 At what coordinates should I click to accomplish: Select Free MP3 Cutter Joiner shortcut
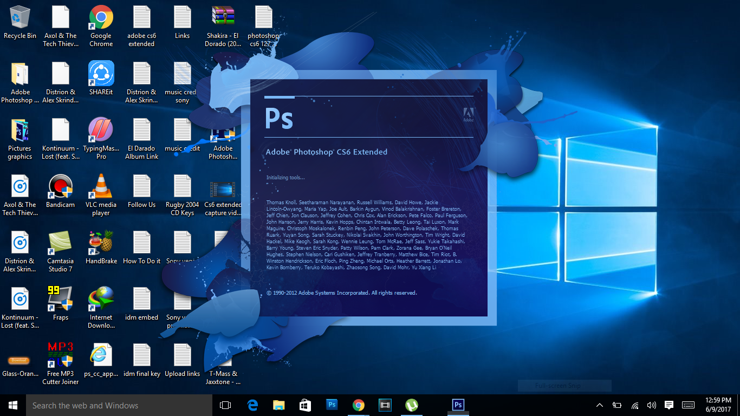point(61,364)
